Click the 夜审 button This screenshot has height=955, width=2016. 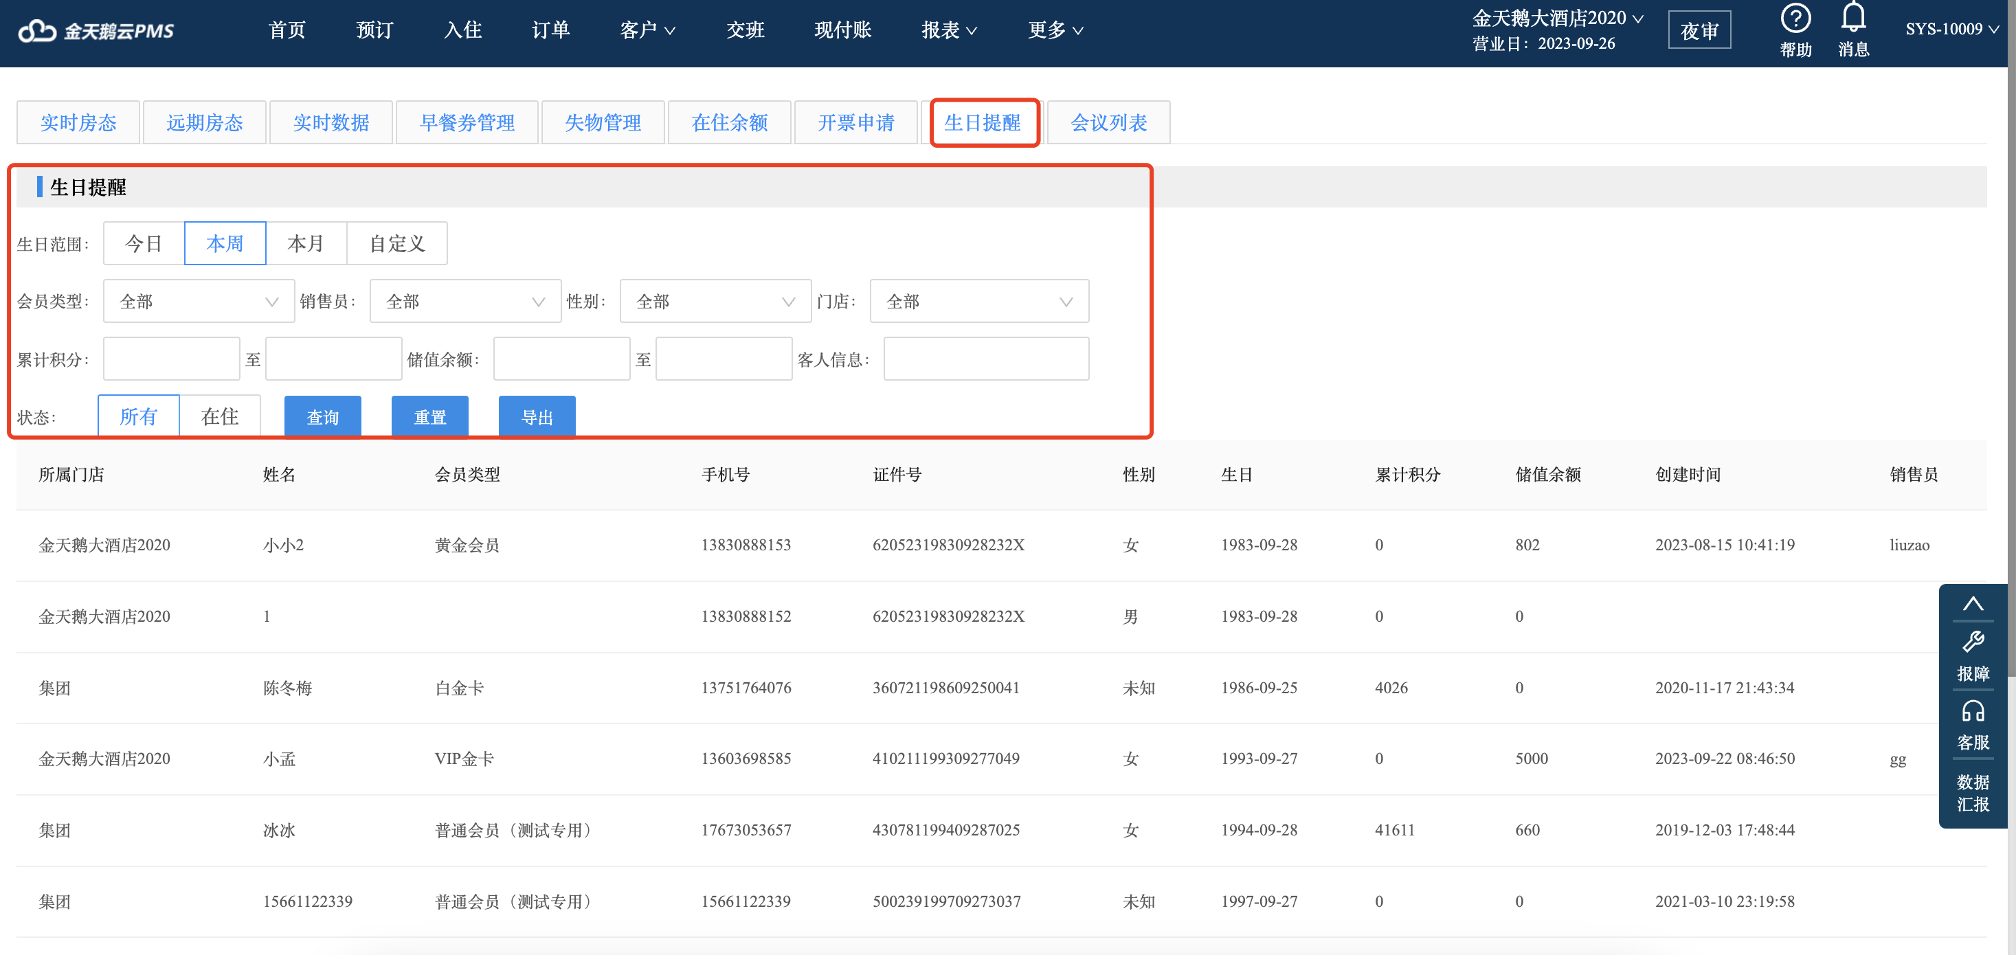(1699, 30)
